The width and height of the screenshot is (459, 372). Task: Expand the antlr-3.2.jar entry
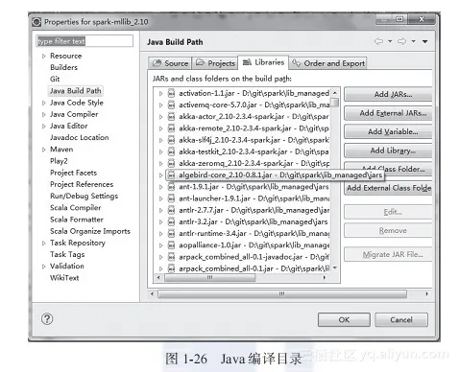161,222
